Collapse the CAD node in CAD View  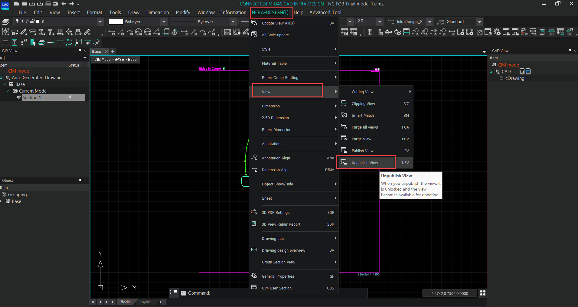click(491, 72)
